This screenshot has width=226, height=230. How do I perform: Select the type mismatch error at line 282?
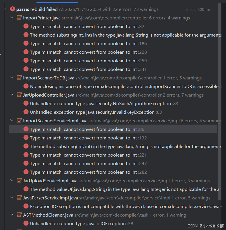[113, 172]
